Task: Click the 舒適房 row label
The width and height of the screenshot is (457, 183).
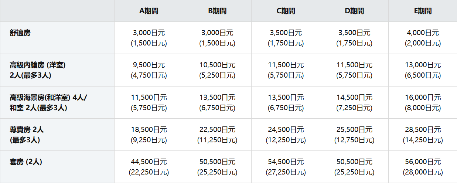Action: point(20,33)
